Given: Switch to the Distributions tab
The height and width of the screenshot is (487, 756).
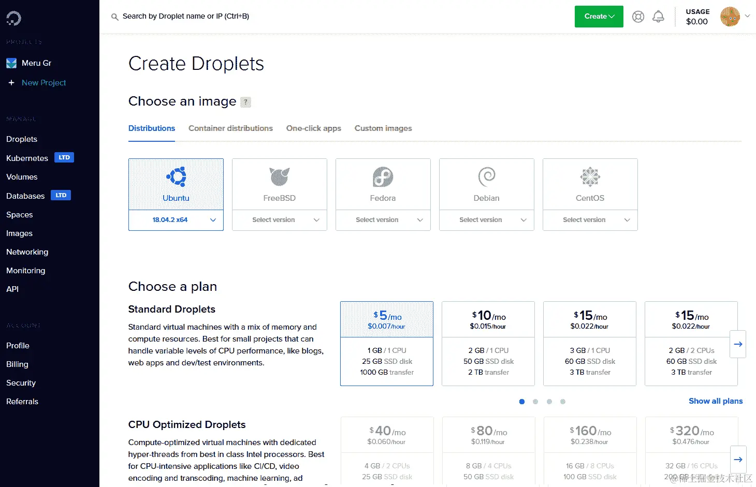Looking at the screenshot, I should [152, 128].
